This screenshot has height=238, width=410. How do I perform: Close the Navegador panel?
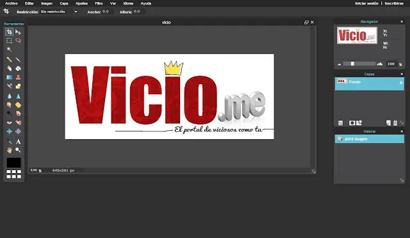[402, 22]
